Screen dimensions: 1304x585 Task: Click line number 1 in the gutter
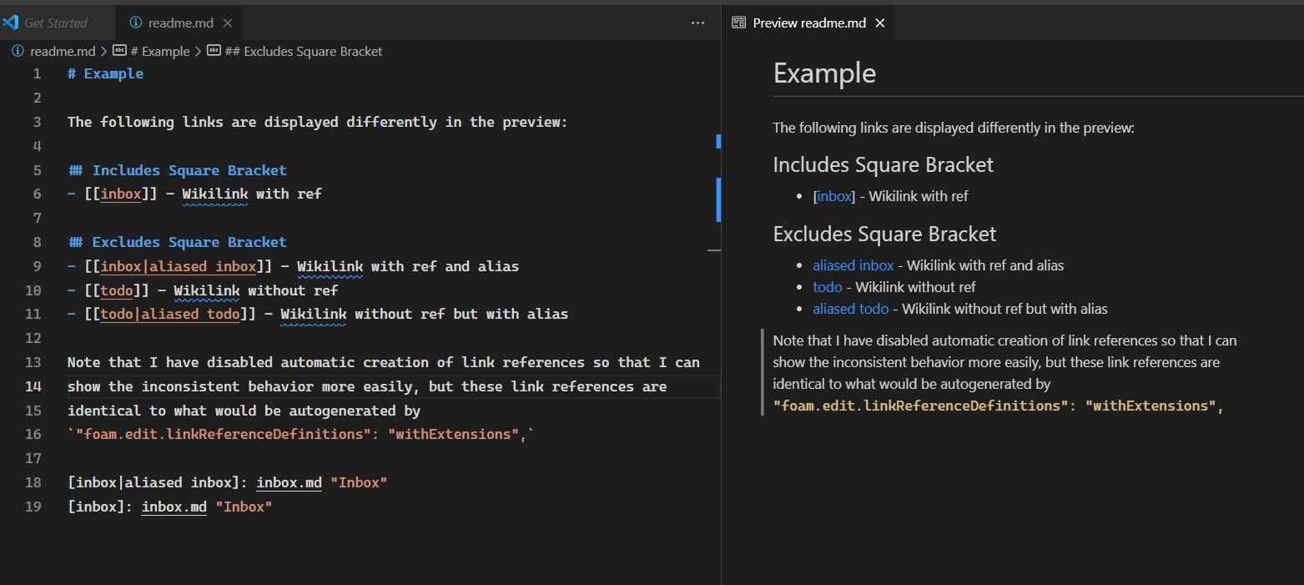36,74
